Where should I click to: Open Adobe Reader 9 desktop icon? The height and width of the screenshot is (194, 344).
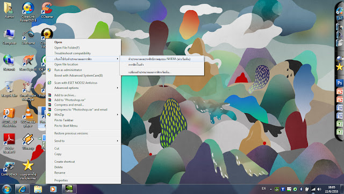9,143
